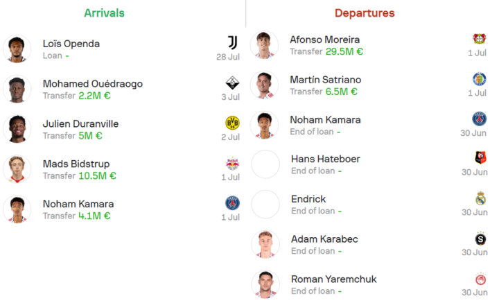Click the Stade Rennais crest by Hans Hateboer
Image resolution: width=499 pixels, height=303 pixels.
(480, 157)
